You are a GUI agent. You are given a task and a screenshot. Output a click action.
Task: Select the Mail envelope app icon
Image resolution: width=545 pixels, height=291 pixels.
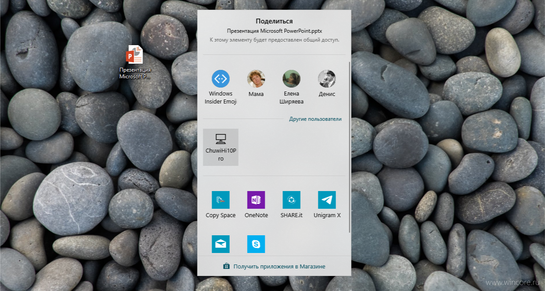click(220, 244)
